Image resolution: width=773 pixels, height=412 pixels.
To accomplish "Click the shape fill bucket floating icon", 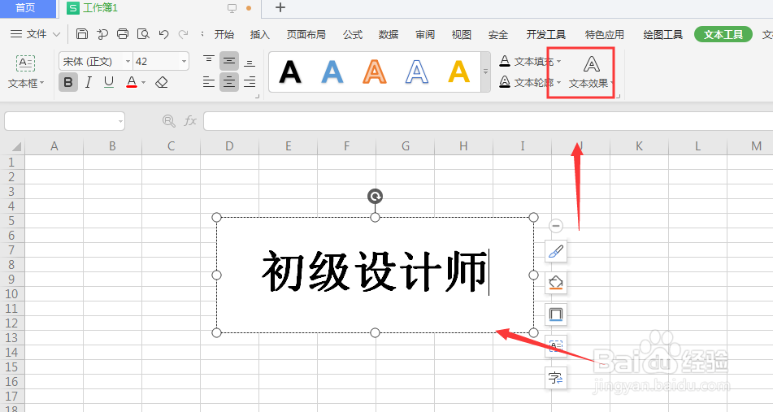I will (x=556, y=283).
